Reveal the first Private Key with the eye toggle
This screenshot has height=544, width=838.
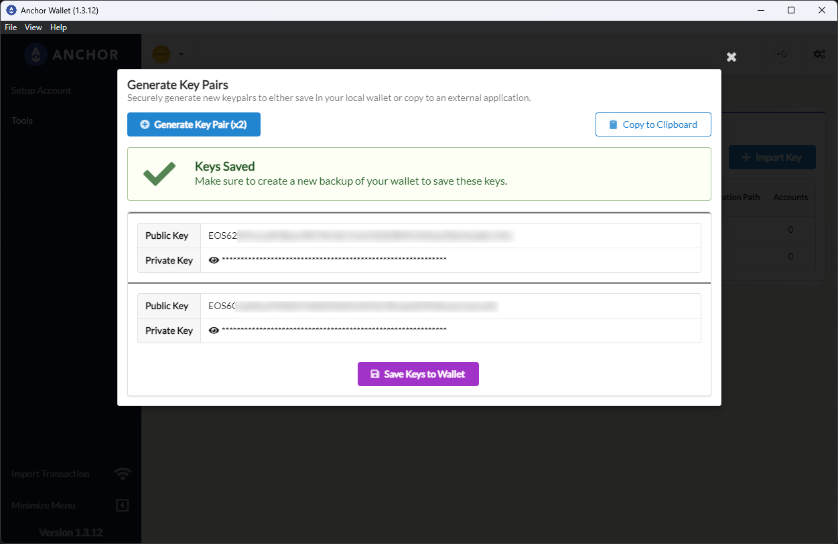[214, 260]
